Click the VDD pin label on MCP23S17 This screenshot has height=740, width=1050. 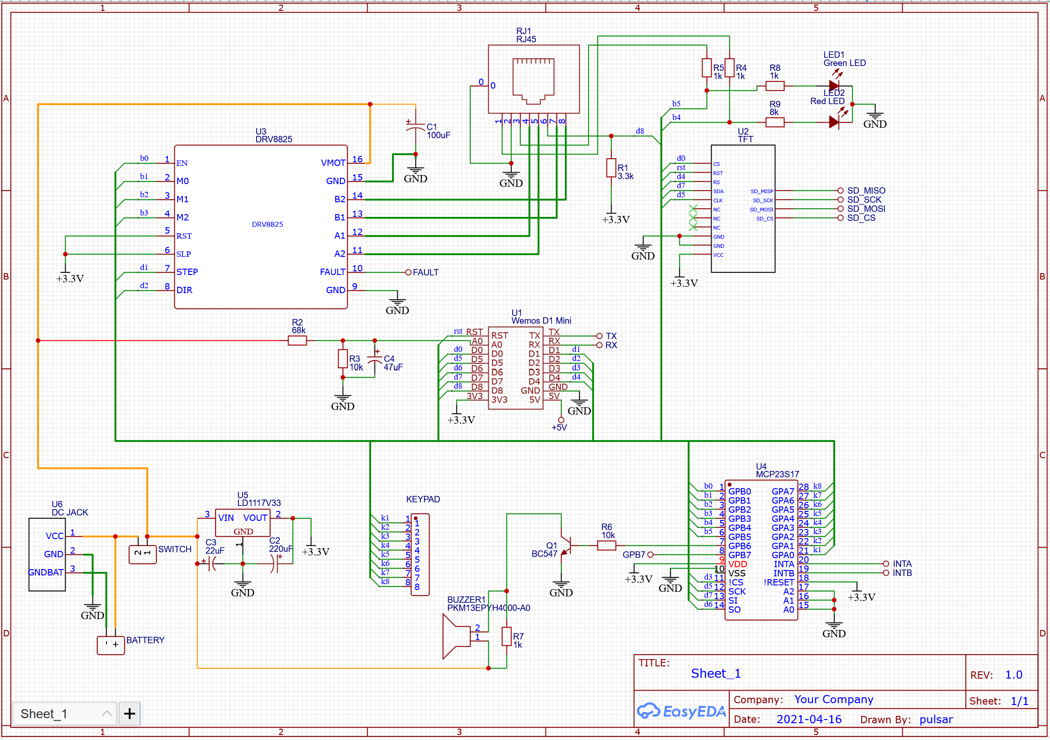tap(737, 564)
